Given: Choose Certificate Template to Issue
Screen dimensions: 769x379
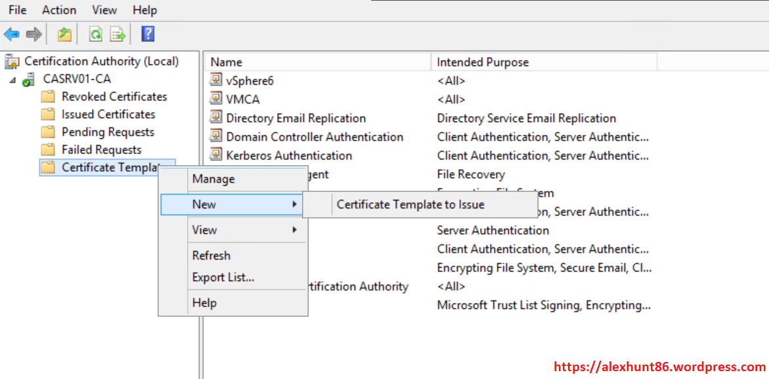Looking at the screenshot, I should (x=410, y=205).
